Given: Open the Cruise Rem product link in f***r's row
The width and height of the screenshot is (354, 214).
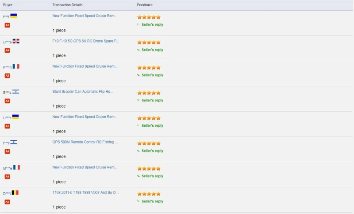Looking at the screenshot, I should (85, 16).
